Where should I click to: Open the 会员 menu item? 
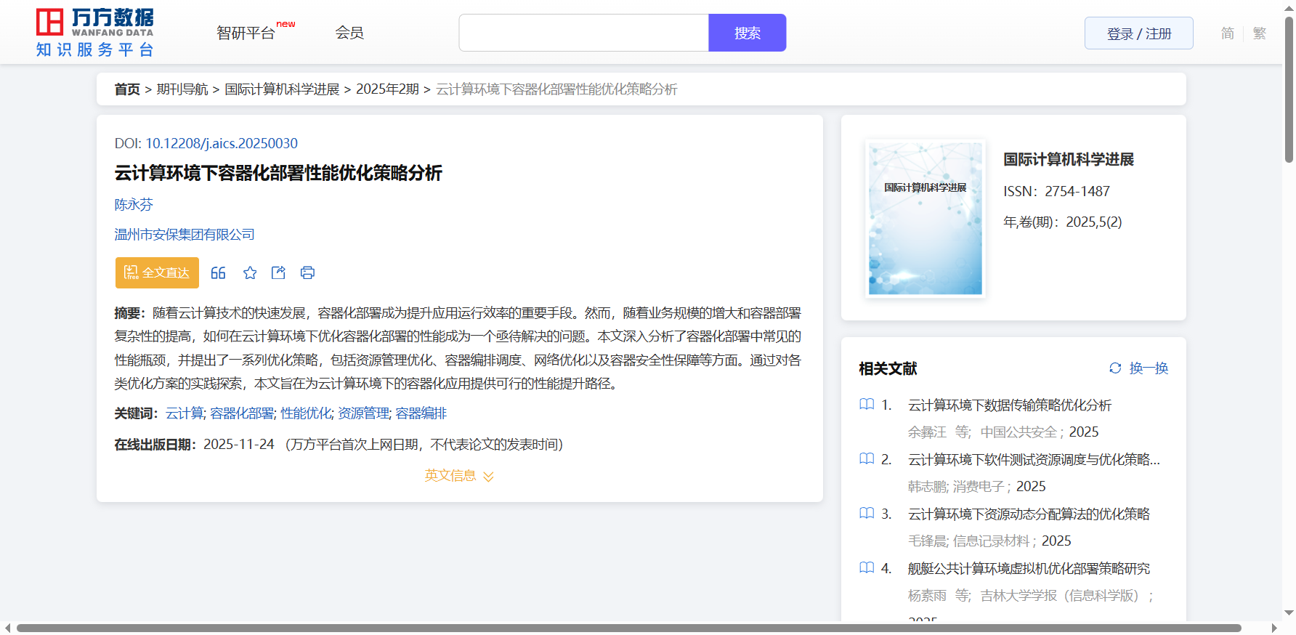[349, 33]
